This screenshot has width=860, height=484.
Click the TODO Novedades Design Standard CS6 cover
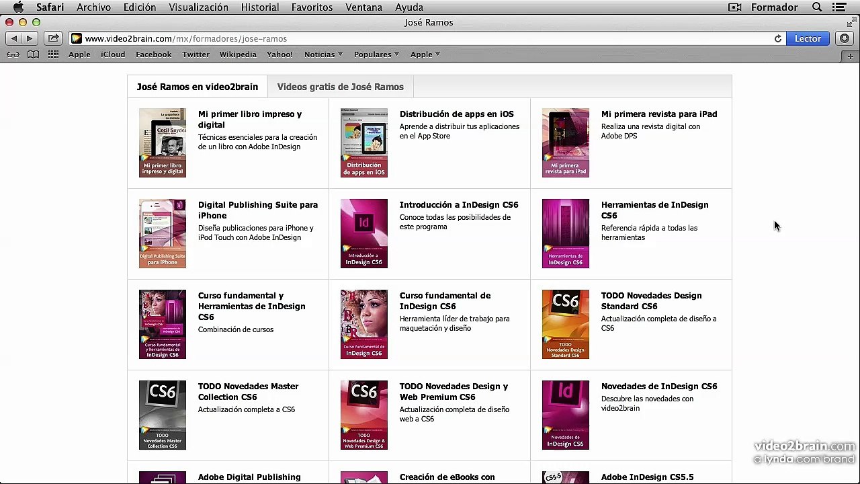[x=566, y=325]
